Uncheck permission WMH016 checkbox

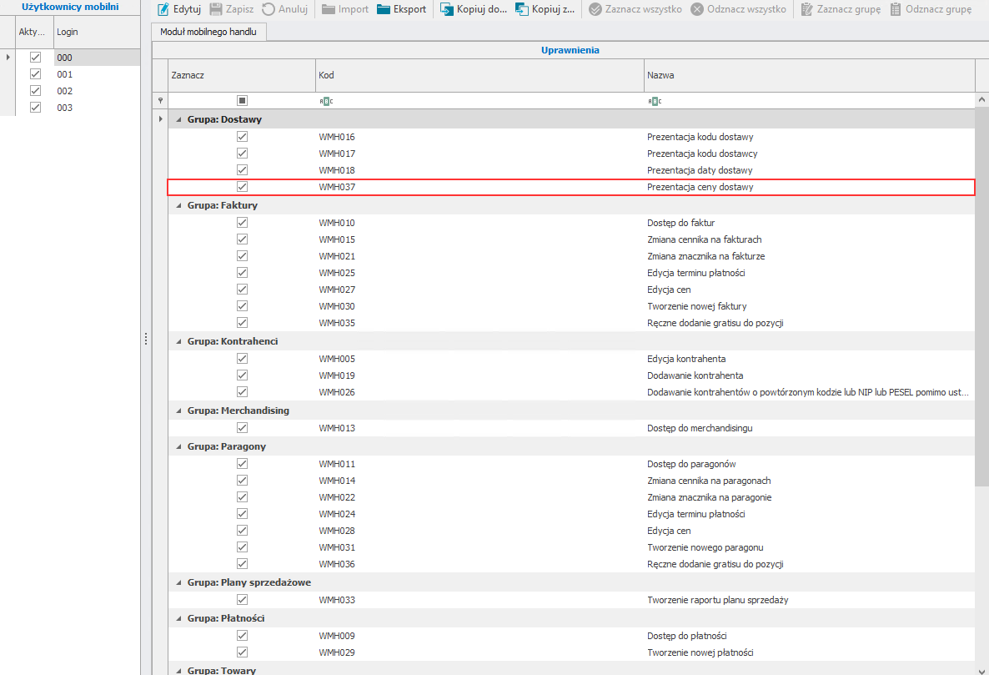click(242, 136)
